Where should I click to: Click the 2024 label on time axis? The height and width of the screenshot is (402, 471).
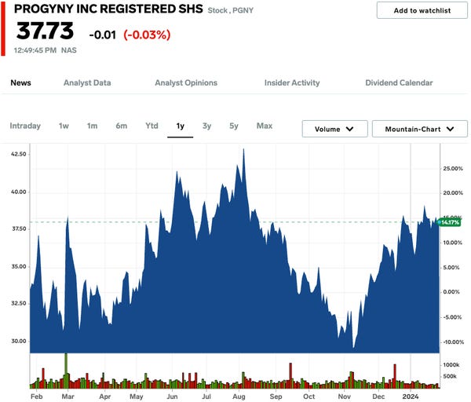tap(411, 397)
